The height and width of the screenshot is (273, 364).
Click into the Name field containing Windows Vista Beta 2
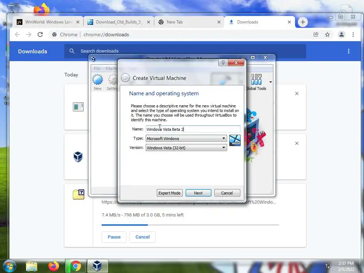[193, 129]
